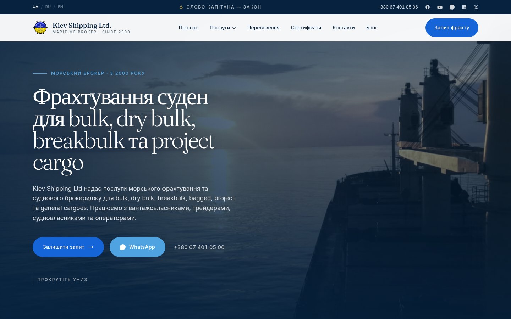Click the Морський брокер з 2000 року label
The image size is (511, 319).
tap(98, 73)
